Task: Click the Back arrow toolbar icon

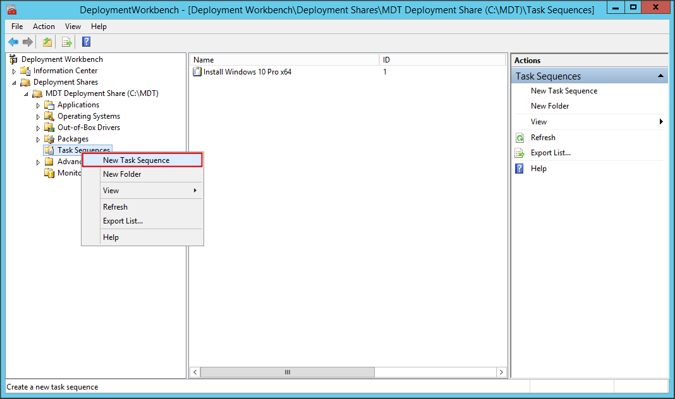Action: pyautogui.click(x=13, y=42)
